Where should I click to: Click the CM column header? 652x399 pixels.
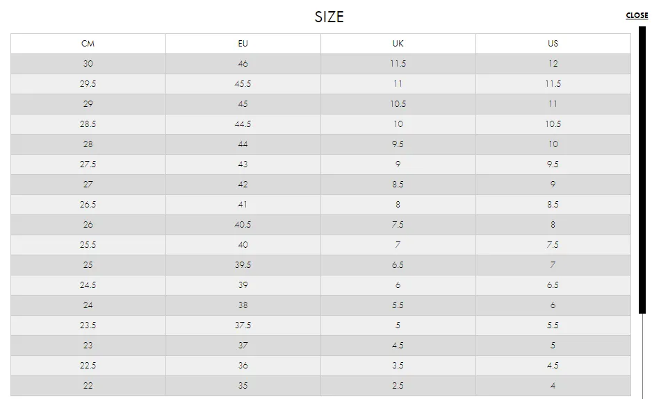(88, 44)
